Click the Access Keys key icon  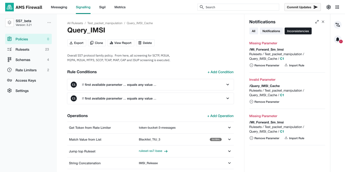point(9,80)
